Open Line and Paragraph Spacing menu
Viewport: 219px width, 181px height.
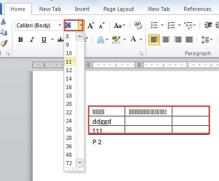tap(207, 40)
